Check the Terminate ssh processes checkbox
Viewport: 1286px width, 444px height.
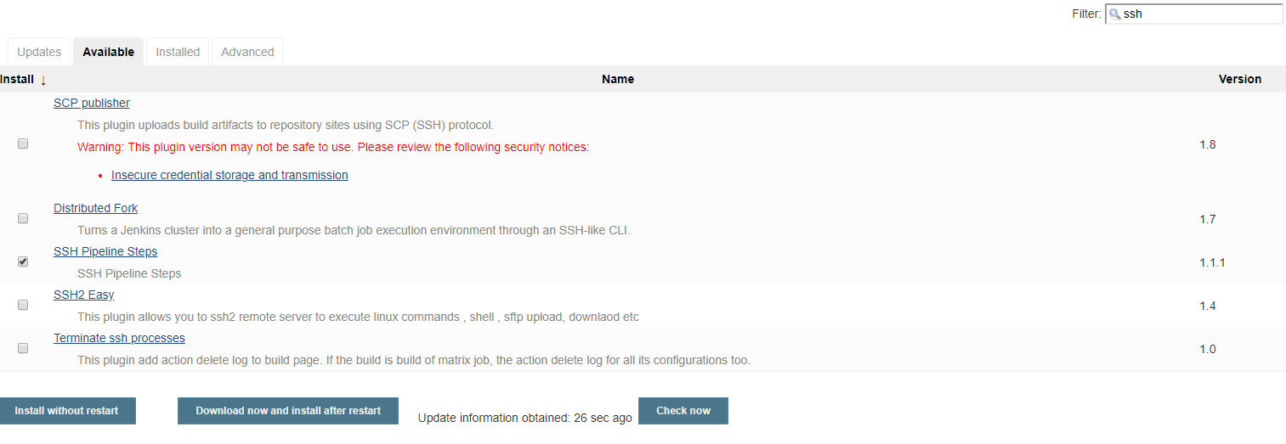pyautogui.click(x=23, y=348)
